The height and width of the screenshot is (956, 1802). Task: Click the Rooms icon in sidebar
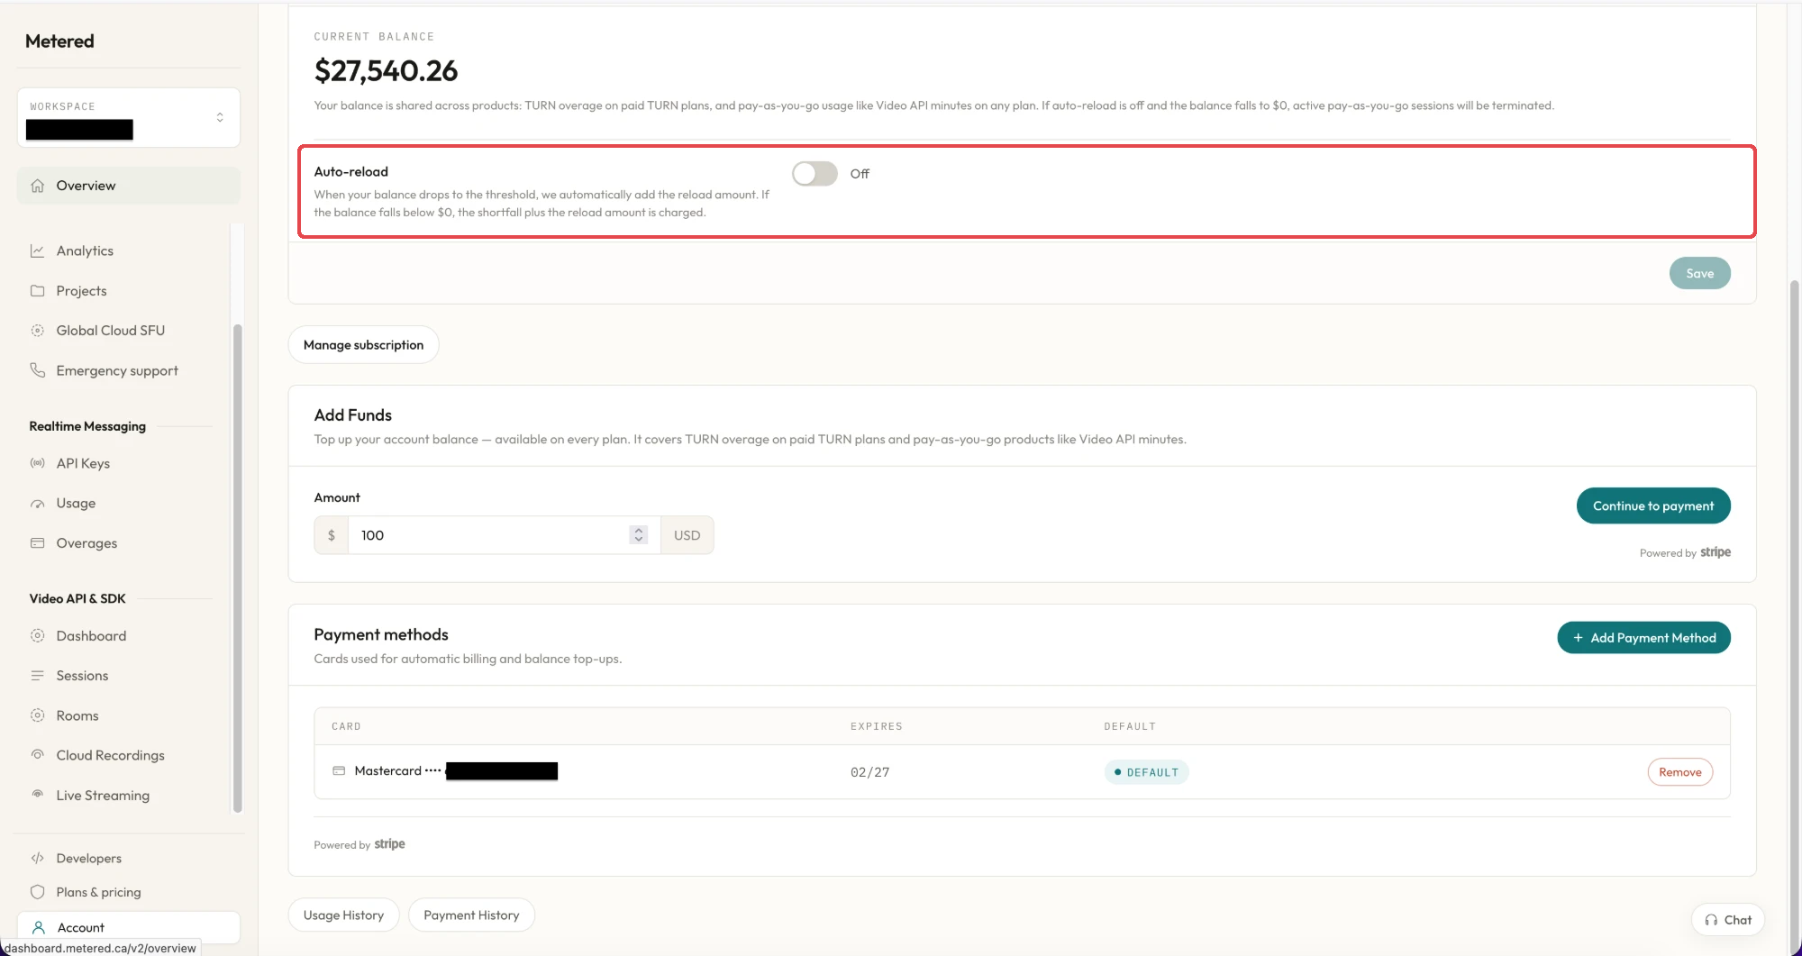(x=37, y=715)
